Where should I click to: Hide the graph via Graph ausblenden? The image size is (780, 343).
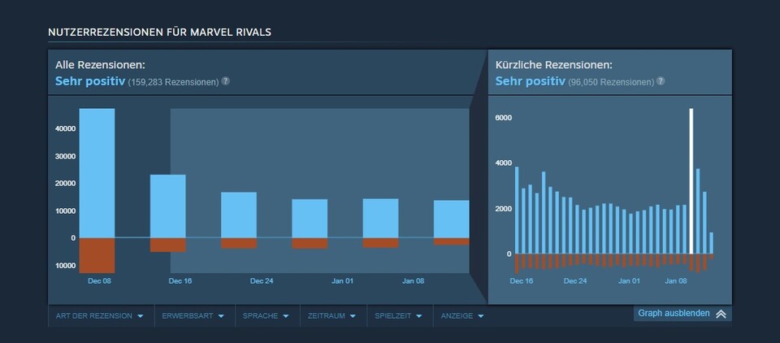coord(674,314)
